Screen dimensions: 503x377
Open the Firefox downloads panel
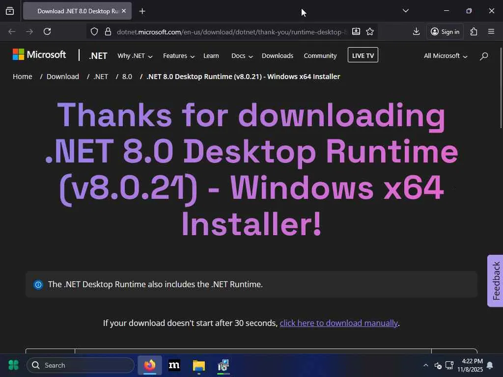(x=416, y=31)
